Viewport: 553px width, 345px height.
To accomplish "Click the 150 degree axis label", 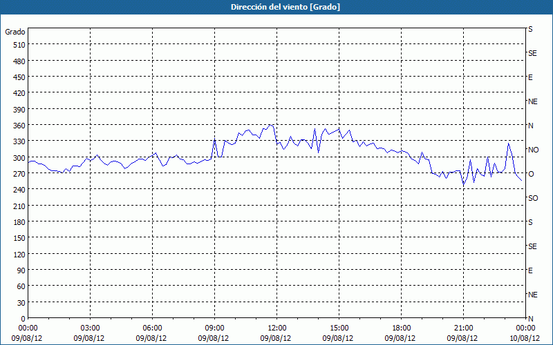I will [x=19, y=238].
